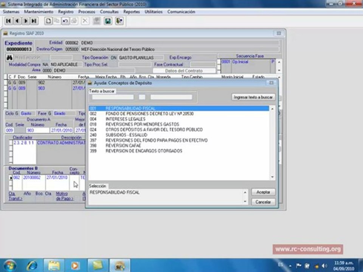363x272 pixels.
Task: Open File Explorer folder in taskbar
Action: click(x=54, y=265)
